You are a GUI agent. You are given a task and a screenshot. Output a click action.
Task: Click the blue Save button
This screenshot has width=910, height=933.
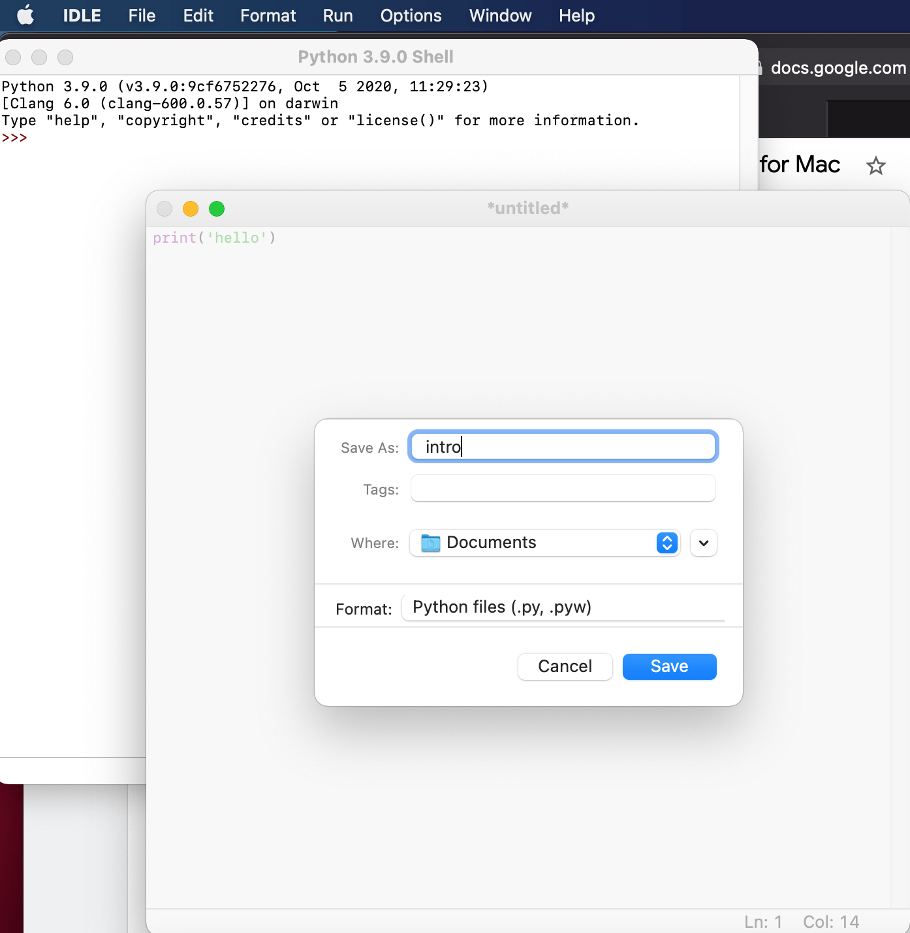tap(669, 666)
